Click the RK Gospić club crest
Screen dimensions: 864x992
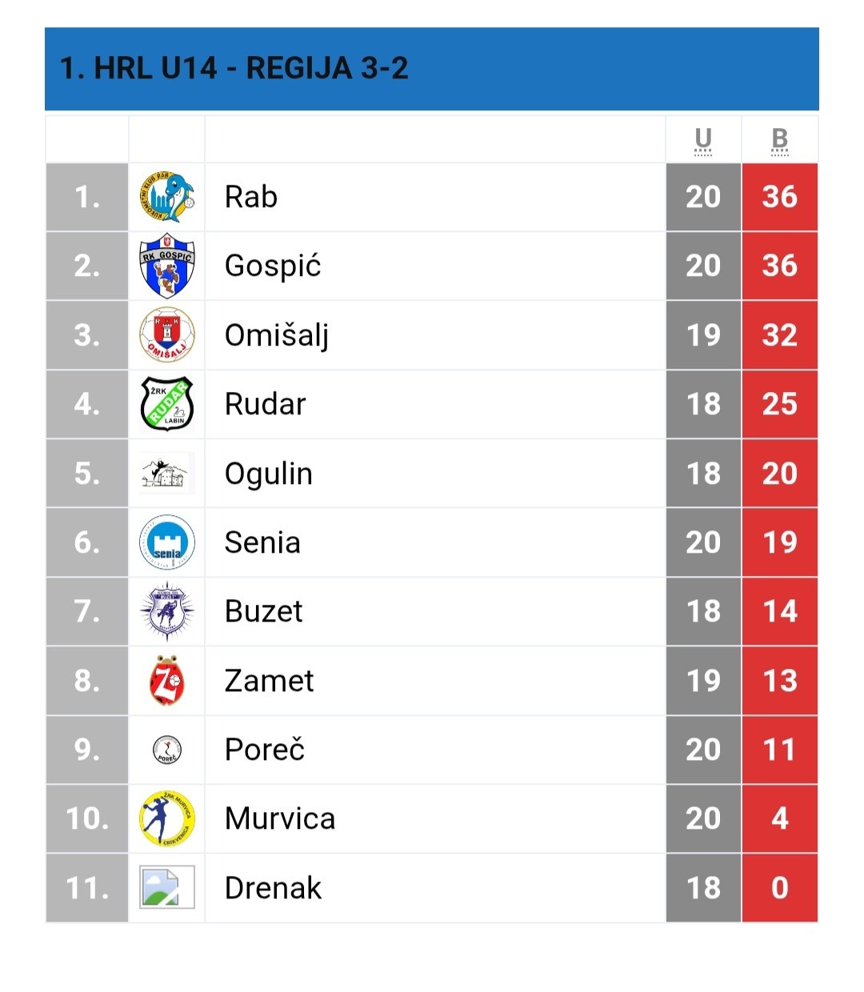[x=166, y=266]
